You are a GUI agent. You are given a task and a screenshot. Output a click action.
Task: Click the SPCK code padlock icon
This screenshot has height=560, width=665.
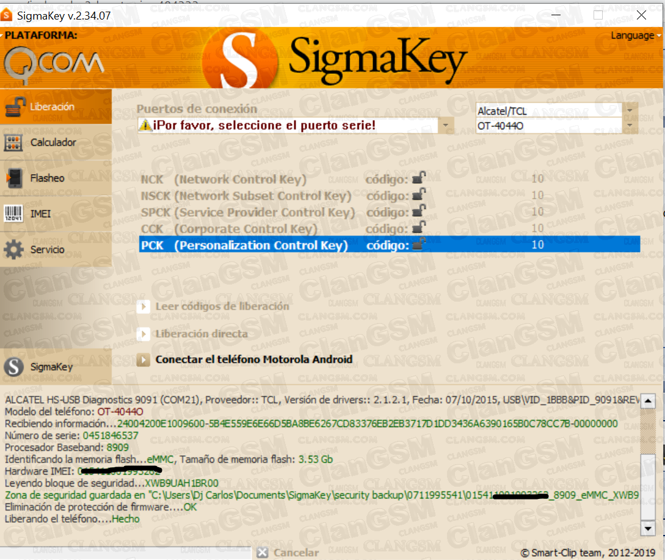(419, 211)
